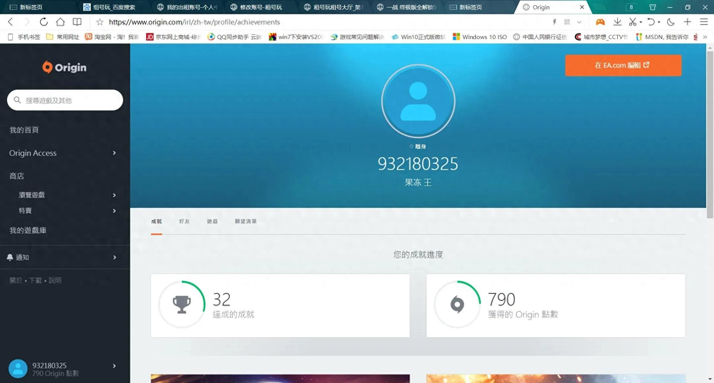This screenshot has width=714, height=383.
Task: Expand the Origin Access menu
Action: tap(62, 153)
